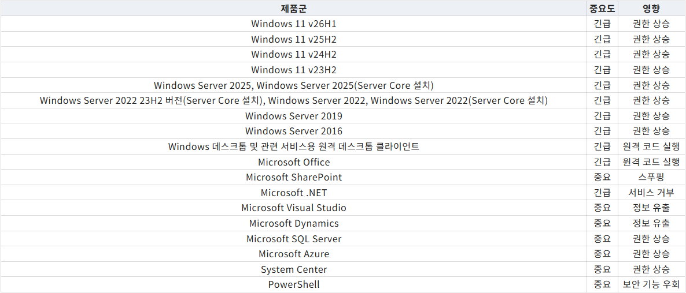This screenshot has width=686, height=293.
Task: Click 권한 상승 in the Windows 11 v23H2 row
Action: click(x=651, y=70)
